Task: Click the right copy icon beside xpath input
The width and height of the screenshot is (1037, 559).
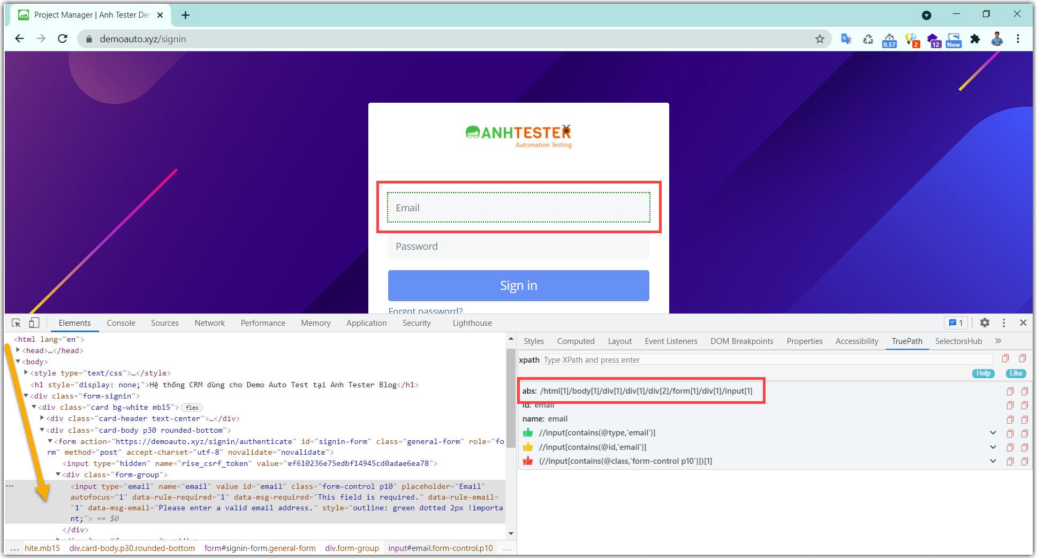Action: coord(1023,358)
